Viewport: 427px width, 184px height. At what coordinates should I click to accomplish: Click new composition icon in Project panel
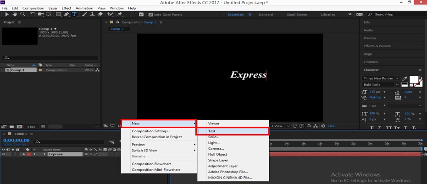[x=19, y=127]
